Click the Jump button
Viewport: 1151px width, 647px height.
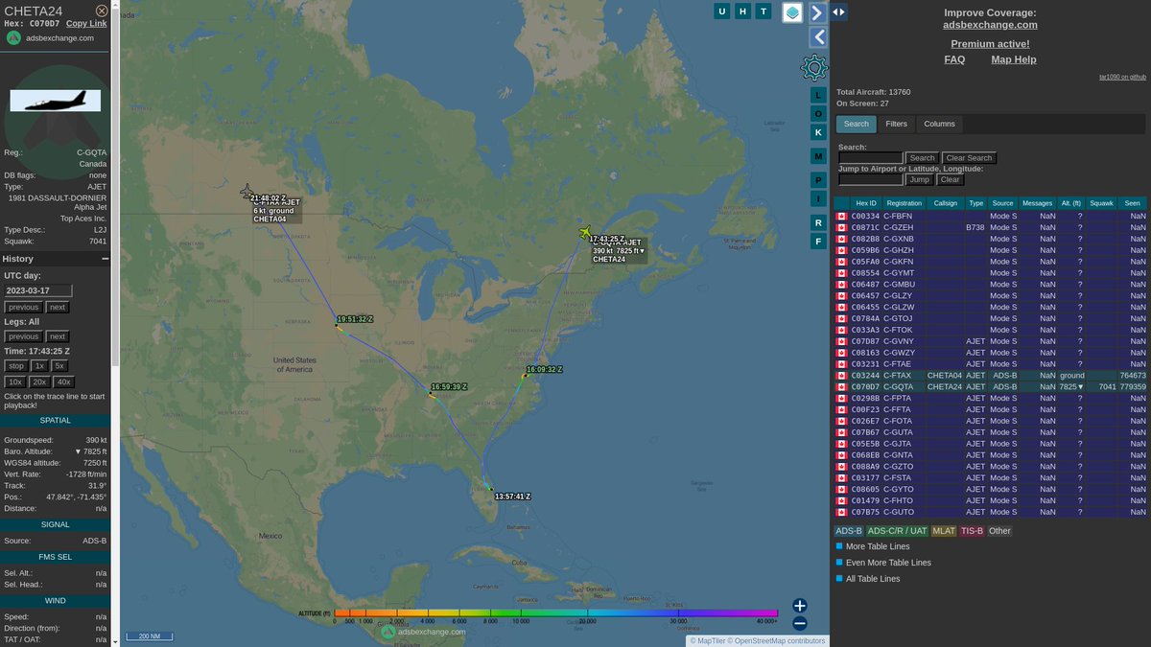pyautogui.click(x=920, y=179)
